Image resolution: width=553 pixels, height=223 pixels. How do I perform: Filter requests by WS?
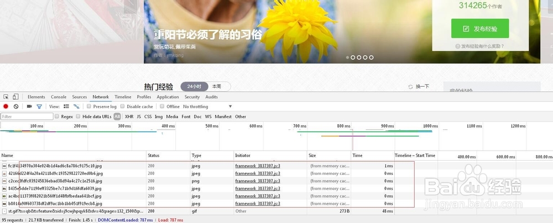click(x=208, y=116)
